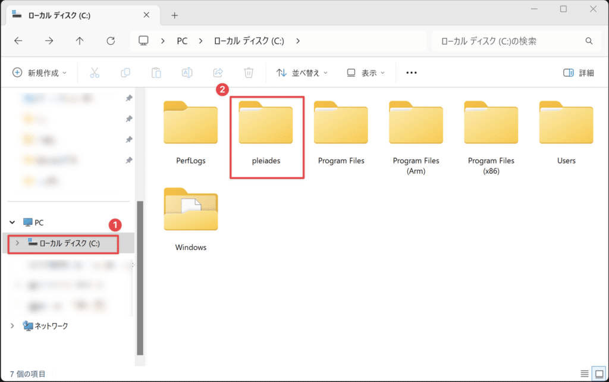Toggle the 詳細 details pane

[578, 73]
